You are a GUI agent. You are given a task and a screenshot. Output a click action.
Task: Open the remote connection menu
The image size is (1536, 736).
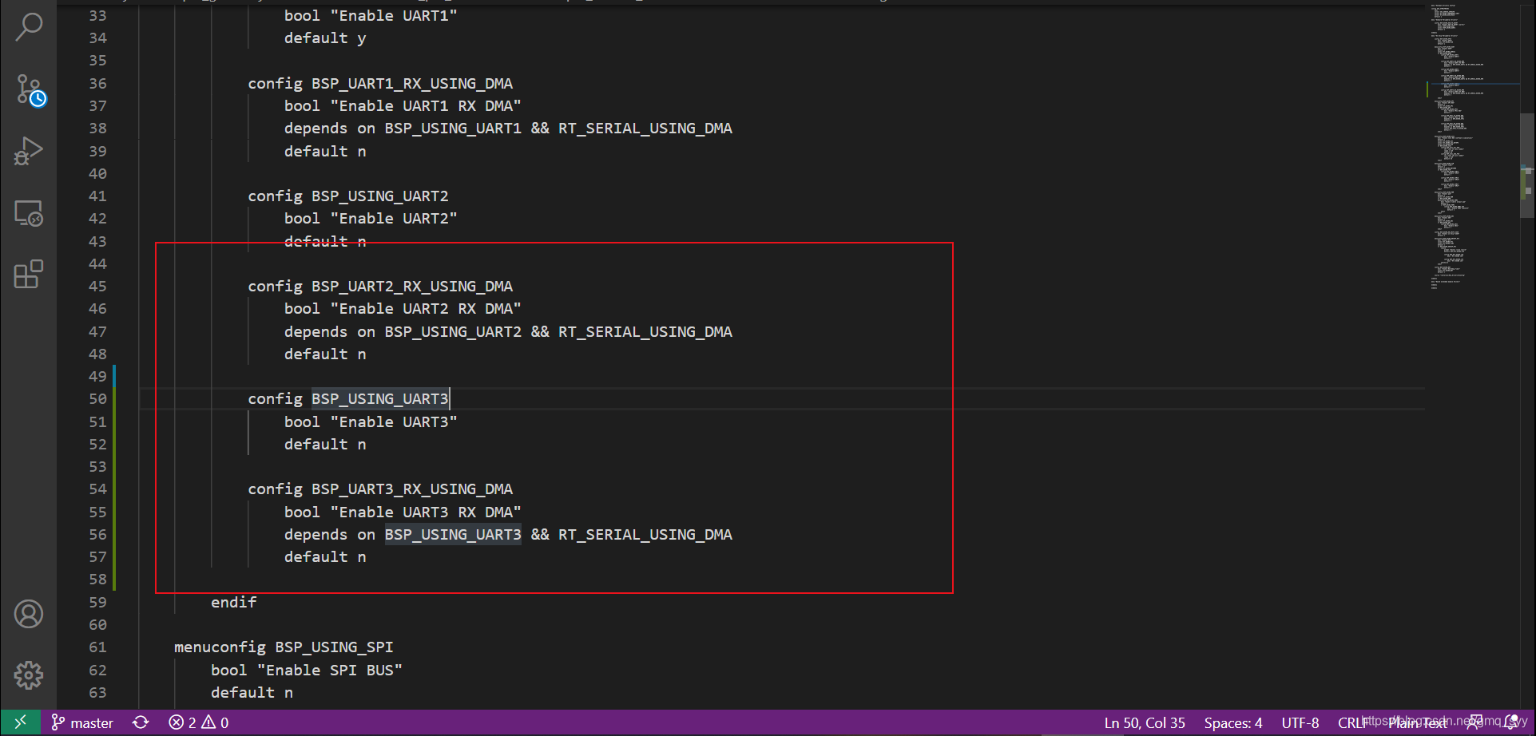(20, 722)
